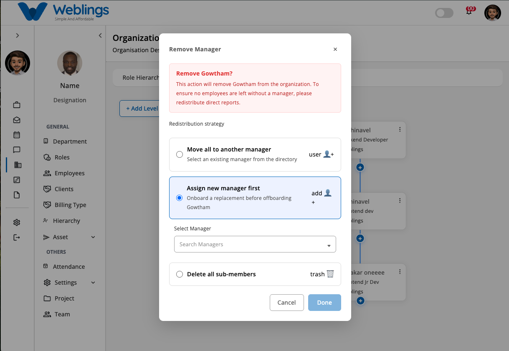Click into the Search Managers field

pyautogui.click(x=255, y=244)
